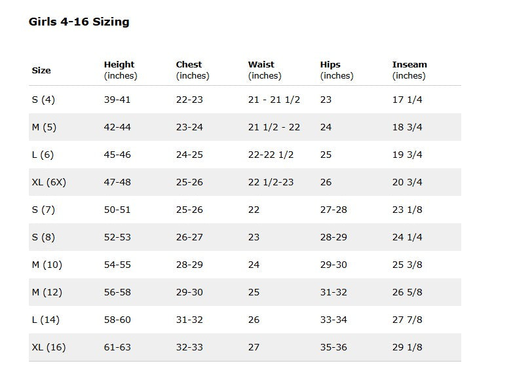Click the "Girls 4-16 Sizing" heading
The height and width of the screenshot is (374, 532).
pos(79,22)
